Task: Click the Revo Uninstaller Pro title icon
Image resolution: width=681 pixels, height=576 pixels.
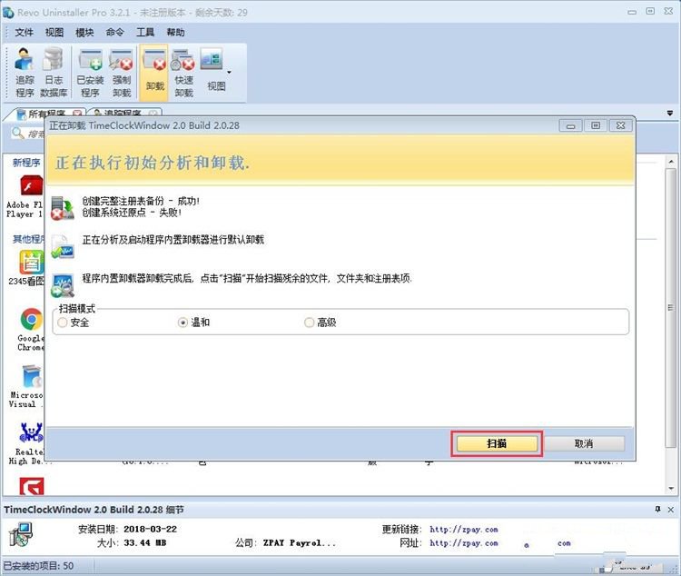Action: click(8, 12)
